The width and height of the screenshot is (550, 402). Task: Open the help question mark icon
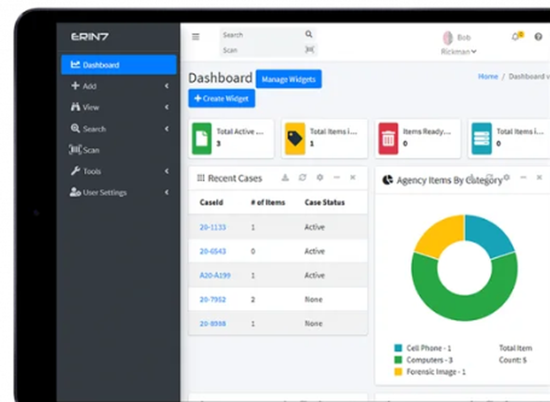coord(538,36)
